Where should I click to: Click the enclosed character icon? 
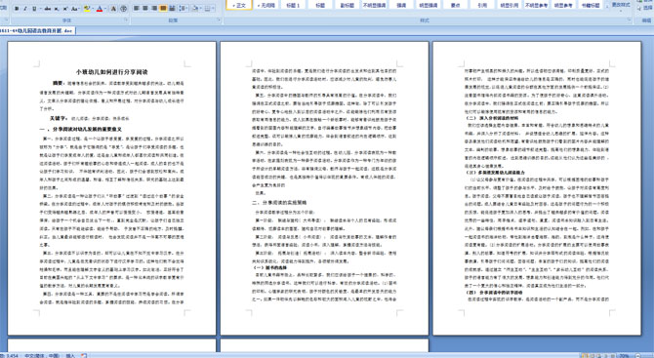click(123, 9)
